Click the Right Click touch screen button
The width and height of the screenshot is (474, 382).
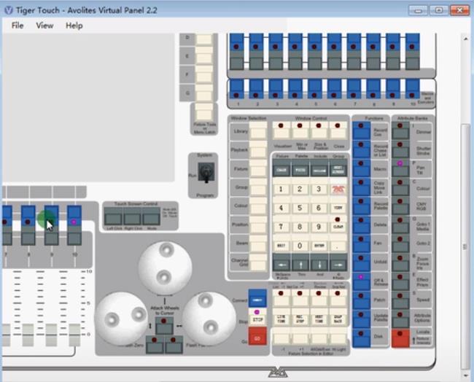click(x=133, y=217)
